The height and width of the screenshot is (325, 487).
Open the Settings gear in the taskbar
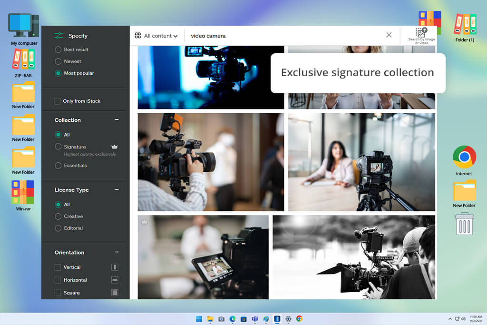click(288, 319)
